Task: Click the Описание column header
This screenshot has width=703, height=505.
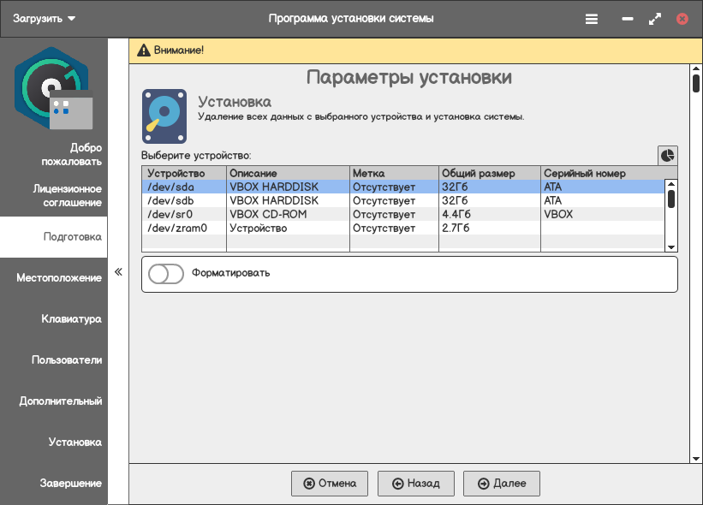Action: [288, 173]
